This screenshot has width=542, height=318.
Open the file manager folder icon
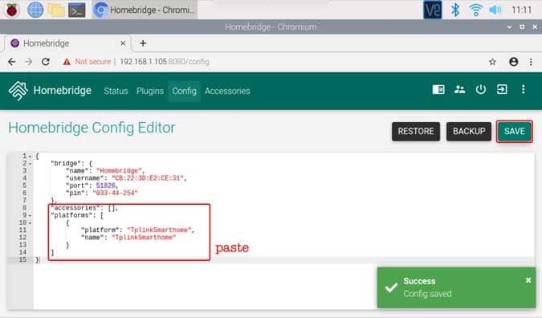click(56, 10)
